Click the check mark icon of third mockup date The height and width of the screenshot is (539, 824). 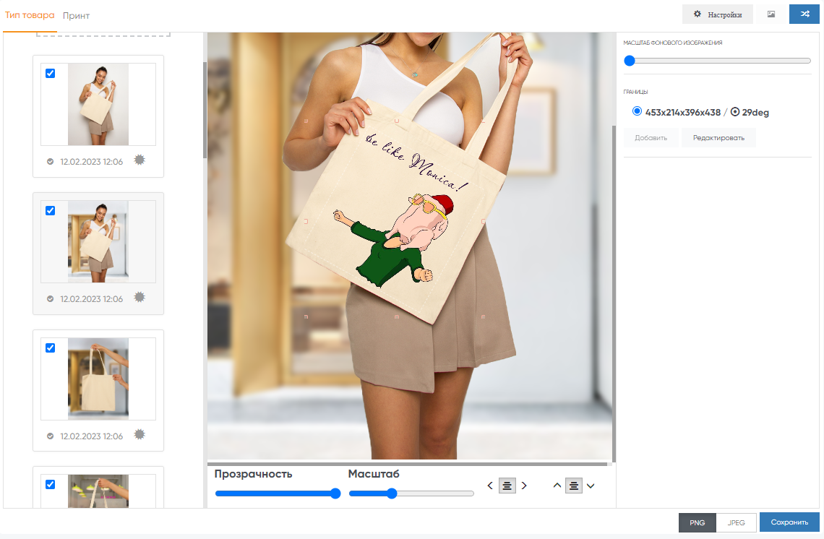pos(51,436)
